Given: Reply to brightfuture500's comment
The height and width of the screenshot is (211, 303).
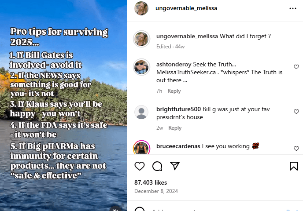Looking at the screenshot, I should (x=175, y=128).
